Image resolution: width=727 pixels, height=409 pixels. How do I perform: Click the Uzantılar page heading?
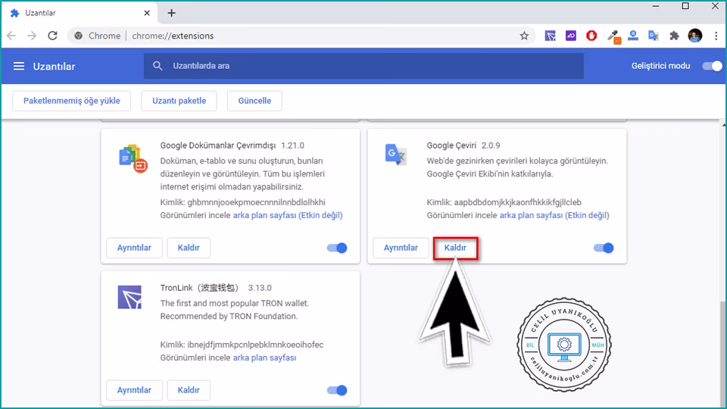(54, 67)
